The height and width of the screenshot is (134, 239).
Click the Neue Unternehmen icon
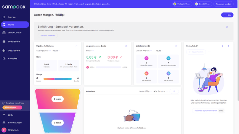(168, 58)
